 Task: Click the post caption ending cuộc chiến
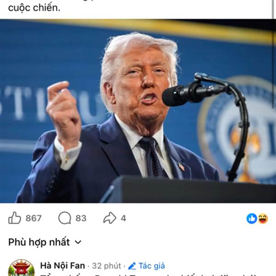click(x=34, y=8)
